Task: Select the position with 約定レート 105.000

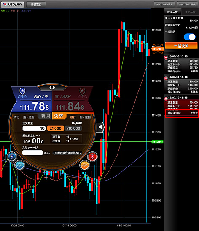Action: pos(181,106)
